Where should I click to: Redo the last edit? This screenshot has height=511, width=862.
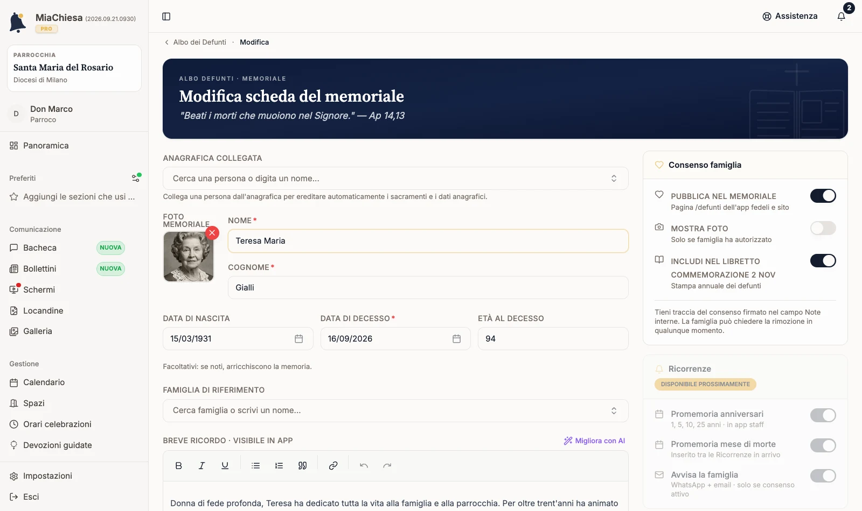[x=387, y=466]
